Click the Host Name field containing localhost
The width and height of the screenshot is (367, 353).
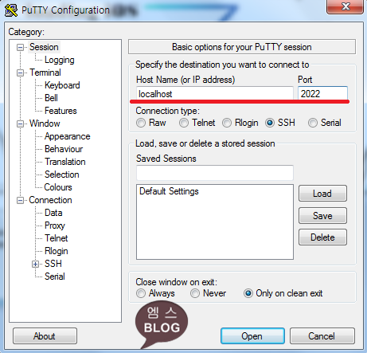pyautogui.click(x=215, y=93)
